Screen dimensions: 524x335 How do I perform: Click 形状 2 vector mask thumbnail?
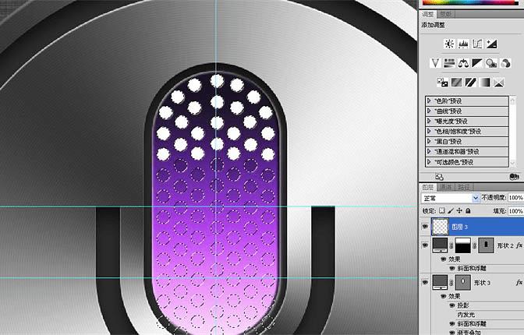click(x=486, y=245)
